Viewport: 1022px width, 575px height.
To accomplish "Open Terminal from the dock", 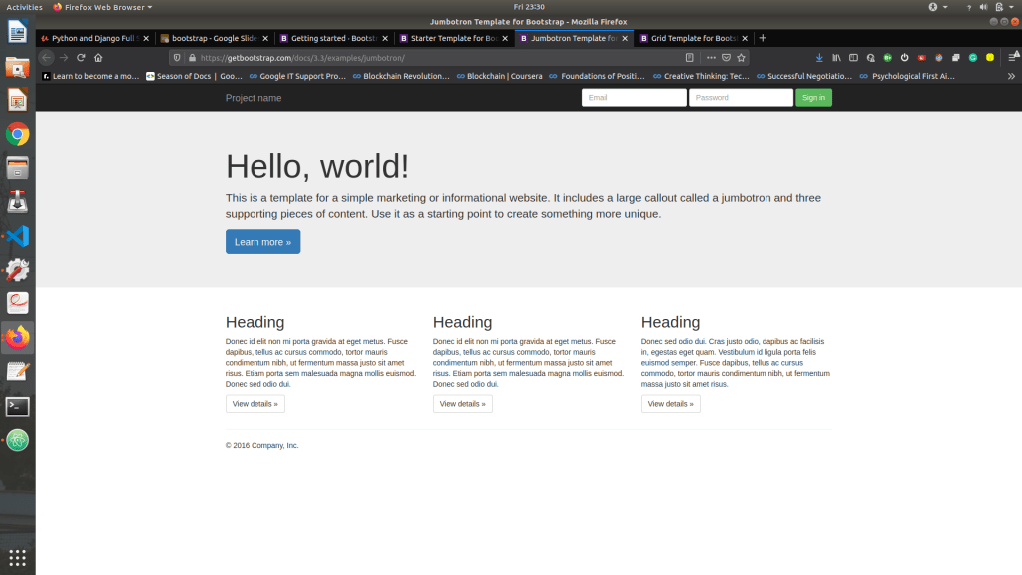I will (x=17, y=406).
